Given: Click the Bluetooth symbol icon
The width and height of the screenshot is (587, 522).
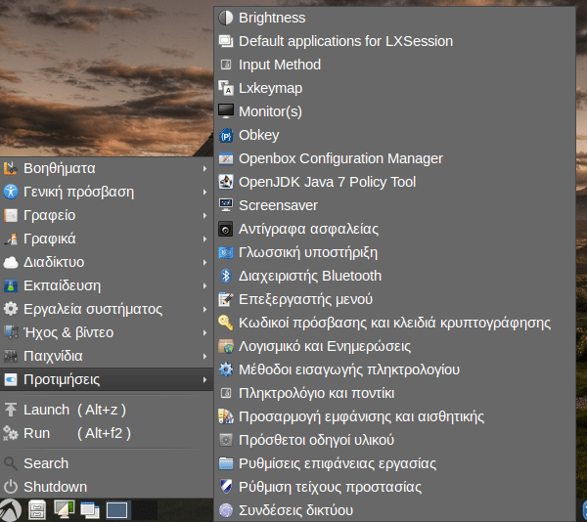Looking at the screenshot, I should point(226,276).
